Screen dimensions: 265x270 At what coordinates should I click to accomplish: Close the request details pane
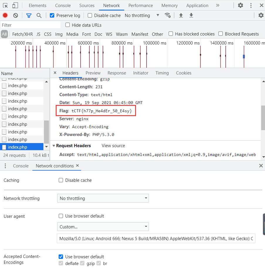pyautogui.click(x=55, y=73)
